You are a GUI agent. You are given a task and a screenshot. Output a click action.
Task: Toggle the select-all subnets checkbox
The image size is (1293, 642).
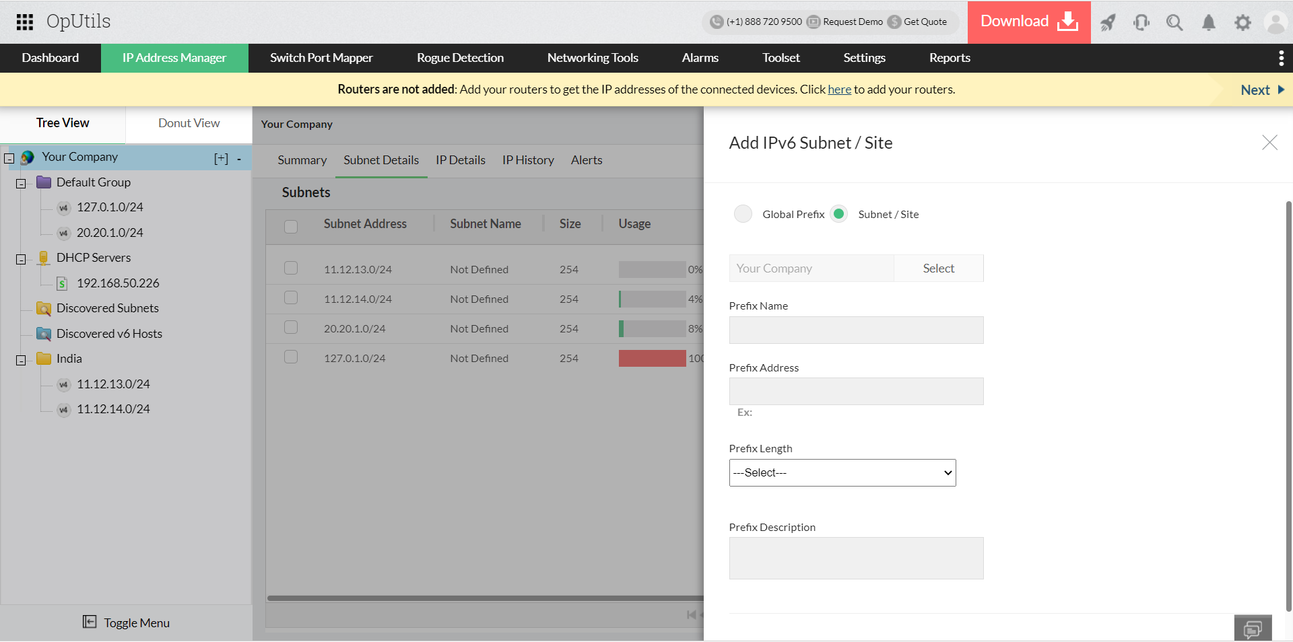click(x=291, y=227)
